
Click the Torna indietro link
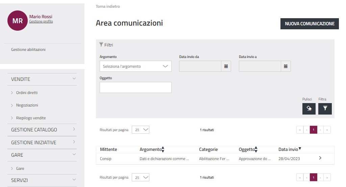108,6
